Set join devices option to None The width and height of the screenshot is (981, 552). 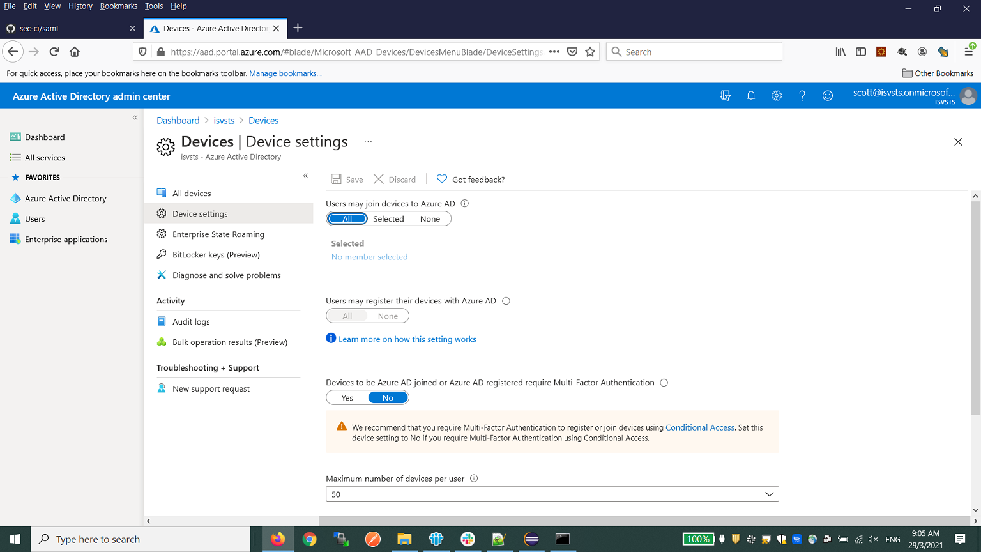(430, 219)
